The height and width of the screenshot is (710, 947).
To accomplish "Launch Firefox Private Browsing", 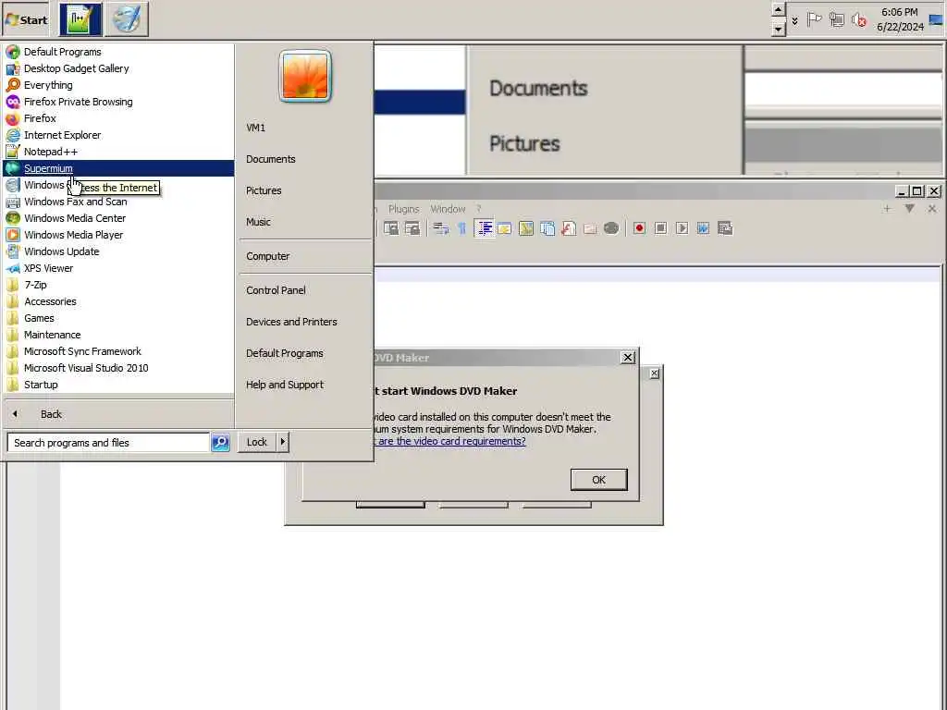I will point(78,102).
